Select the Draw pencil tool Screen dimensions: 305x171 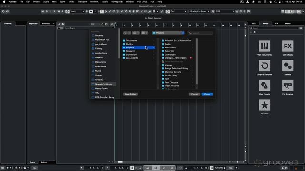(110, 11)
